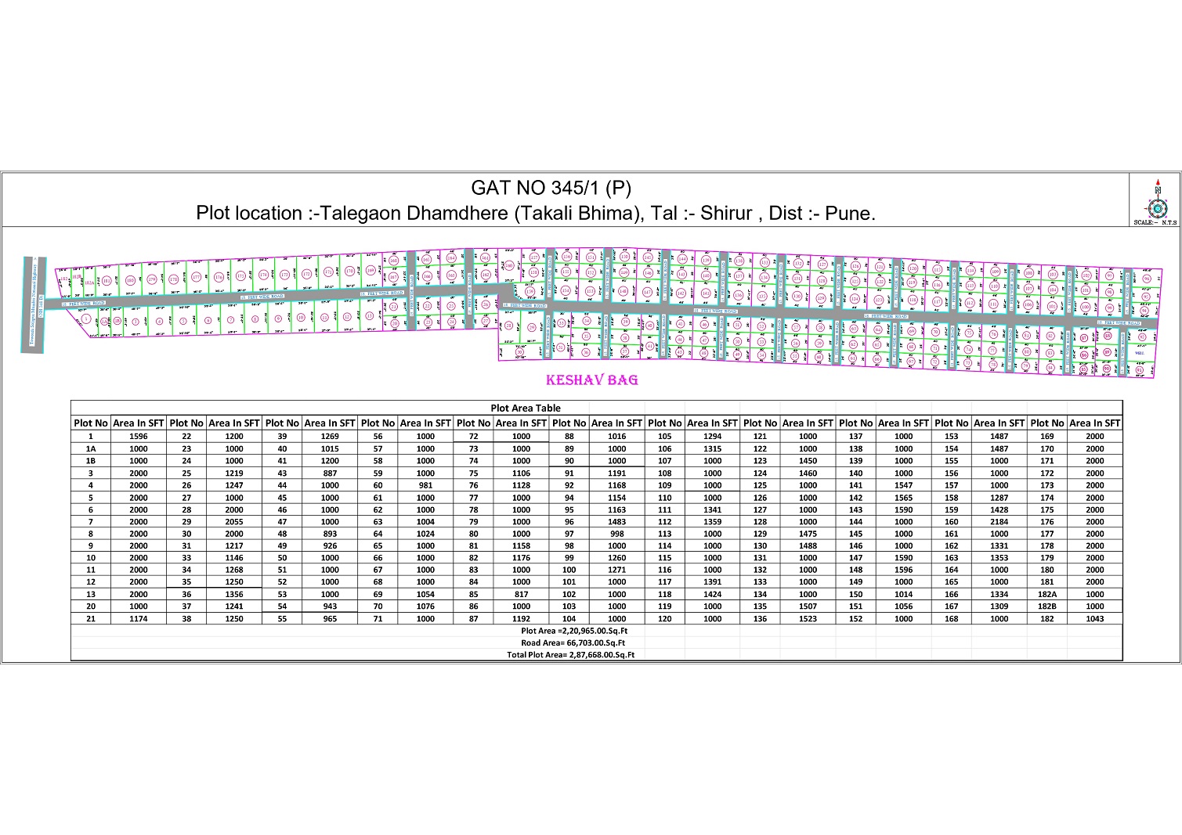The image size is (1182, 835).
Task: Click the WELL plot on the map
Action: 1140,352
